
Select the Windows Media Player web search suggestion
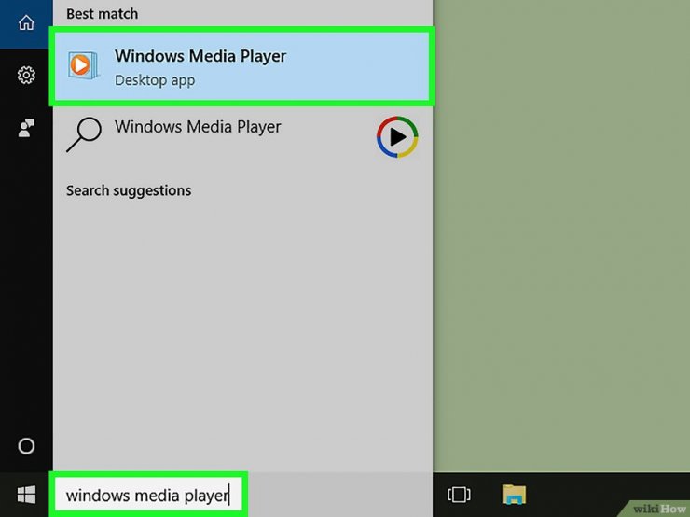tap(241, 135)
